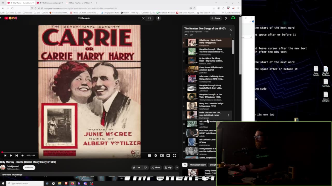This screenshot has width=332, height=186.
Task: Open browser downloads panel
Action: [214, 8]
